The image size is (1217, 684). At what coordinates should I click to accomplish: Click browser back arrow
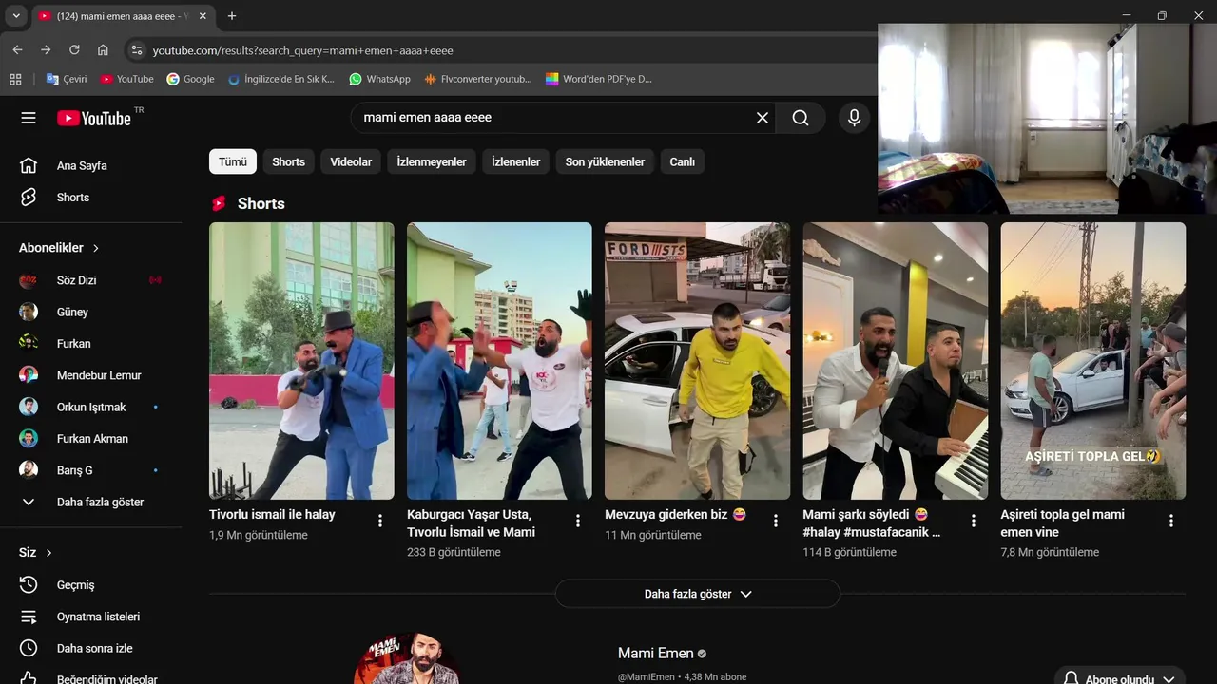tap(17, 50)
